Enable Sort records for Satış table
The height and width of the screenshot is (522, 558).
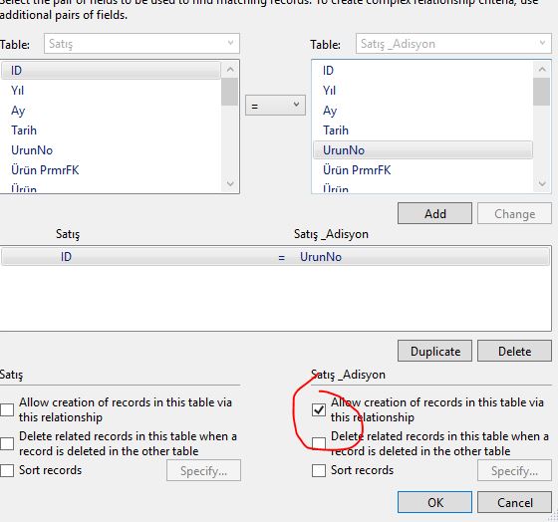click(7, 470)
